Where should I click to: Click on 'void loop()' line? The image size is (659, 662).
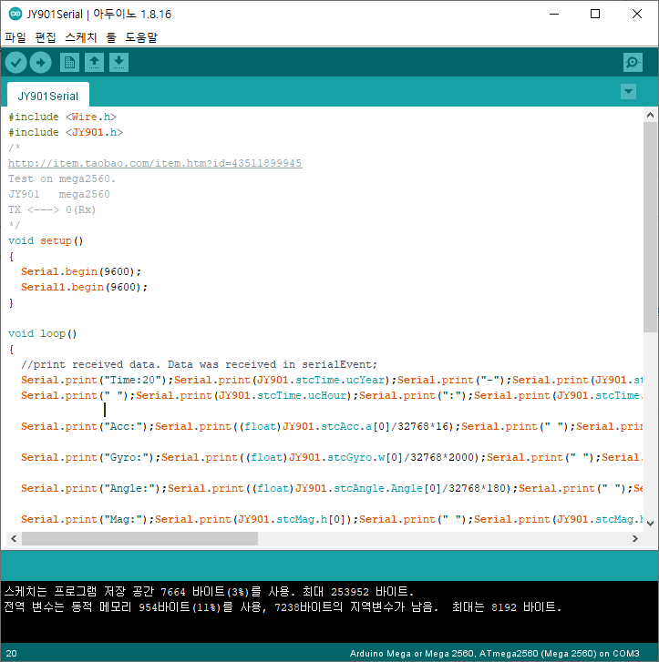click(x=42, y=333)
